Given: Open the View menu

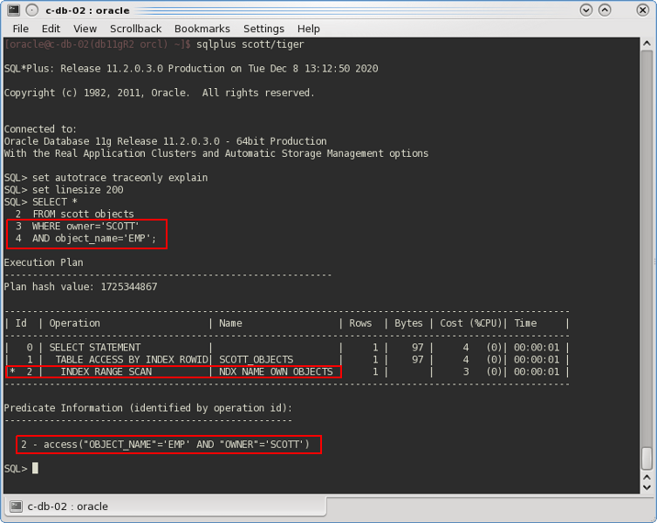Looking at the screenshot, I should (85, 29).
